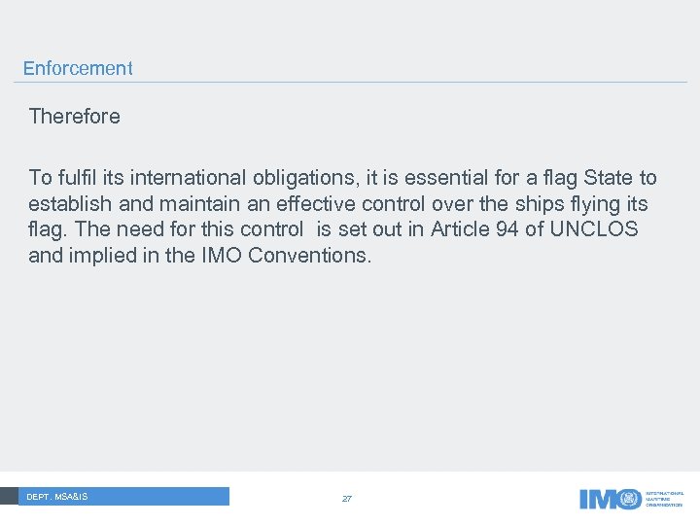Viewport: 700px width, 525px height.
Task: Click the word "Therefore"
Action: pos(75,117)
